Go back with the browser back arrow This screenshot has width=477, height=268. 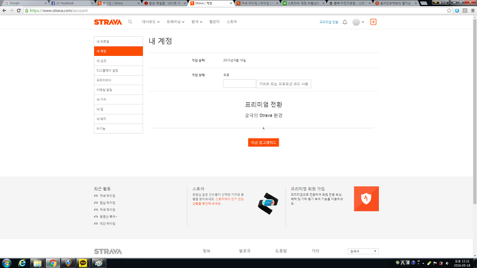(4, 10)
